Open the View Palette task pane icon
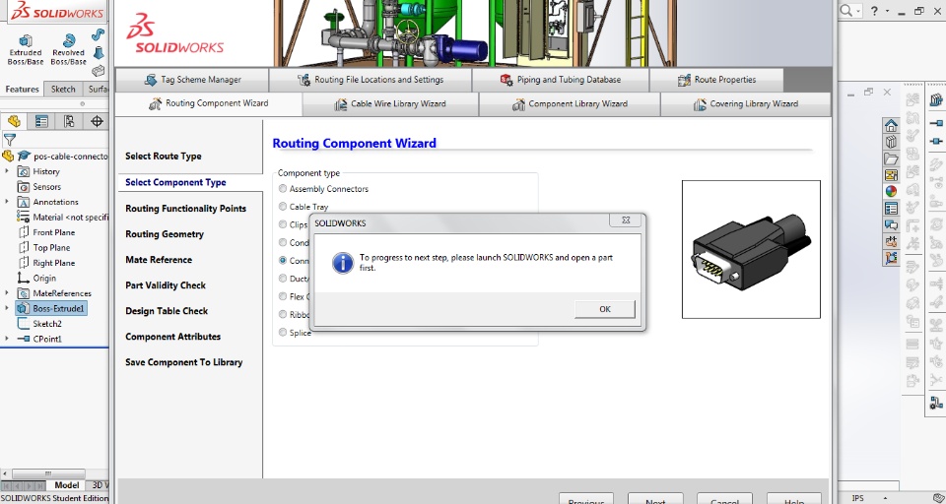 [891, 175]
